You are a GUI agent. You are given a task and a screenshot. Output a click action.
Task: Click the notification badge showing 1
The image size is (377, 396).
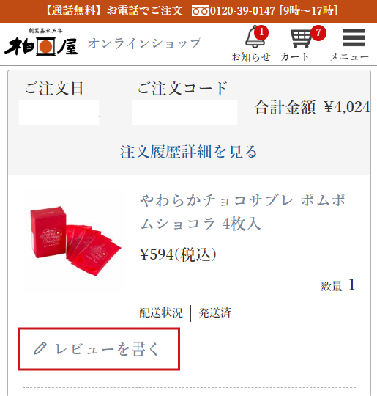261,32
